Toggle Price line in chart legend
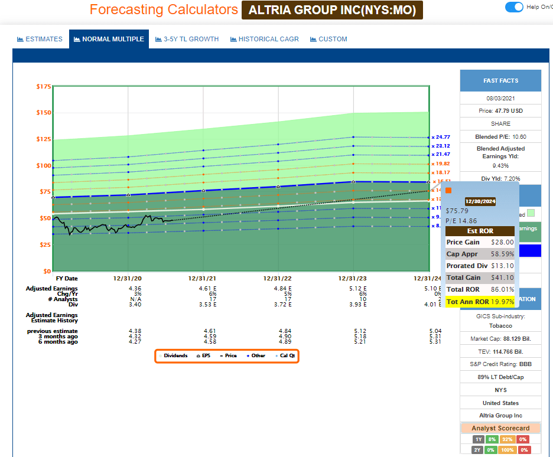This screenshot has height=457, width=553. 228,355
